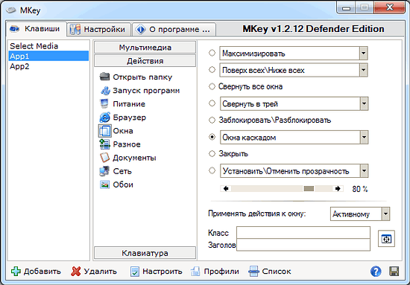Open the Разное miscellaneous category

coord(120,144)
